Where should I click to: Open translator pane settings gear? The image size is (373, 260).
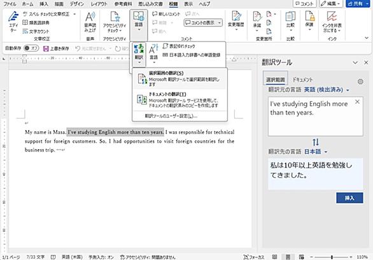coord(360,82)
